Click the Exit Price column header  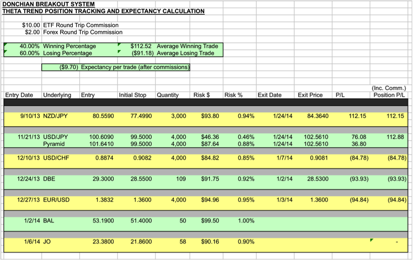(310, 95)
